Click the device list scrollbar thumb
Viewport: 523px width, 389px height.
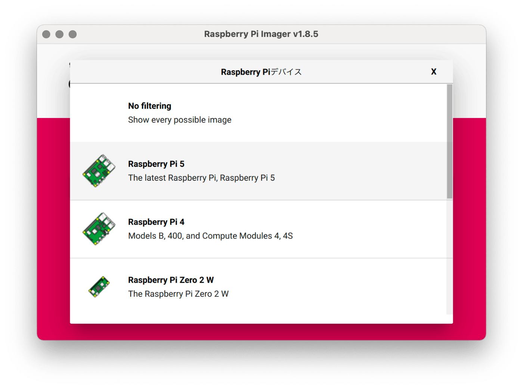pos(449,141)
